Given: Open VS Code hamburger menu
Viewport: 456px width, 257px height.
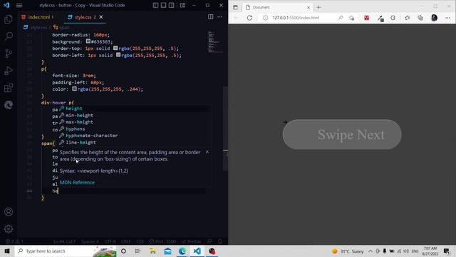Looking at the screenshot, I should [19, 5].
